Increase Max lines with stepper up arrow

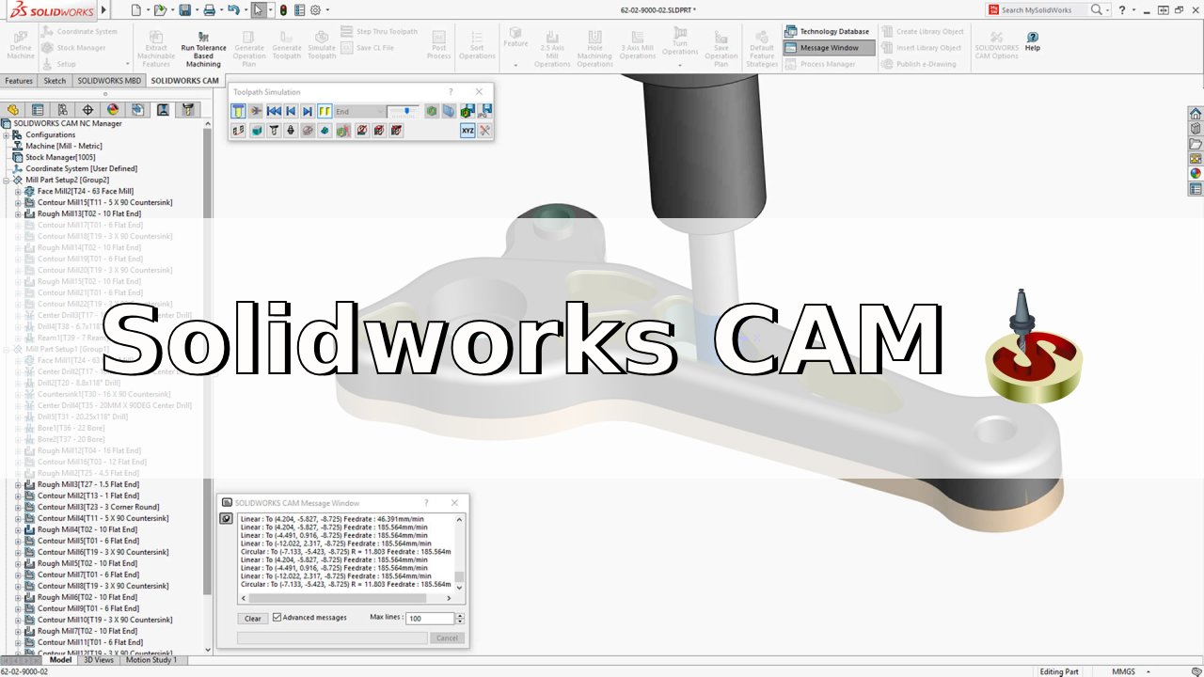pos(460,616)
